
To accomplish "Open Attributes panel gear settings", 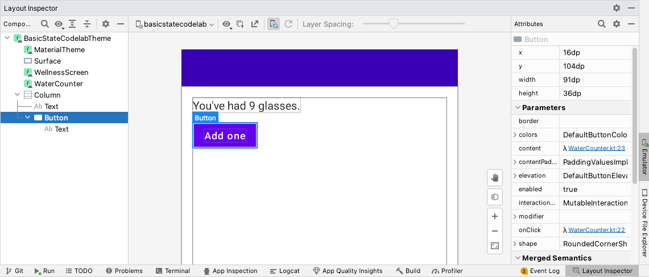I will tap(617, 24).
